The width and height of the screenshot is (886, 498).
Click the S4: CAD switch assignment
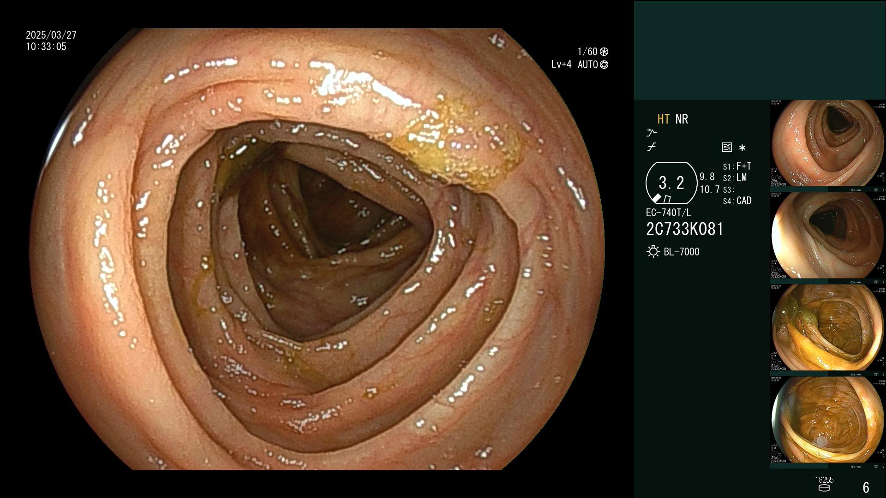coord(737,201)
